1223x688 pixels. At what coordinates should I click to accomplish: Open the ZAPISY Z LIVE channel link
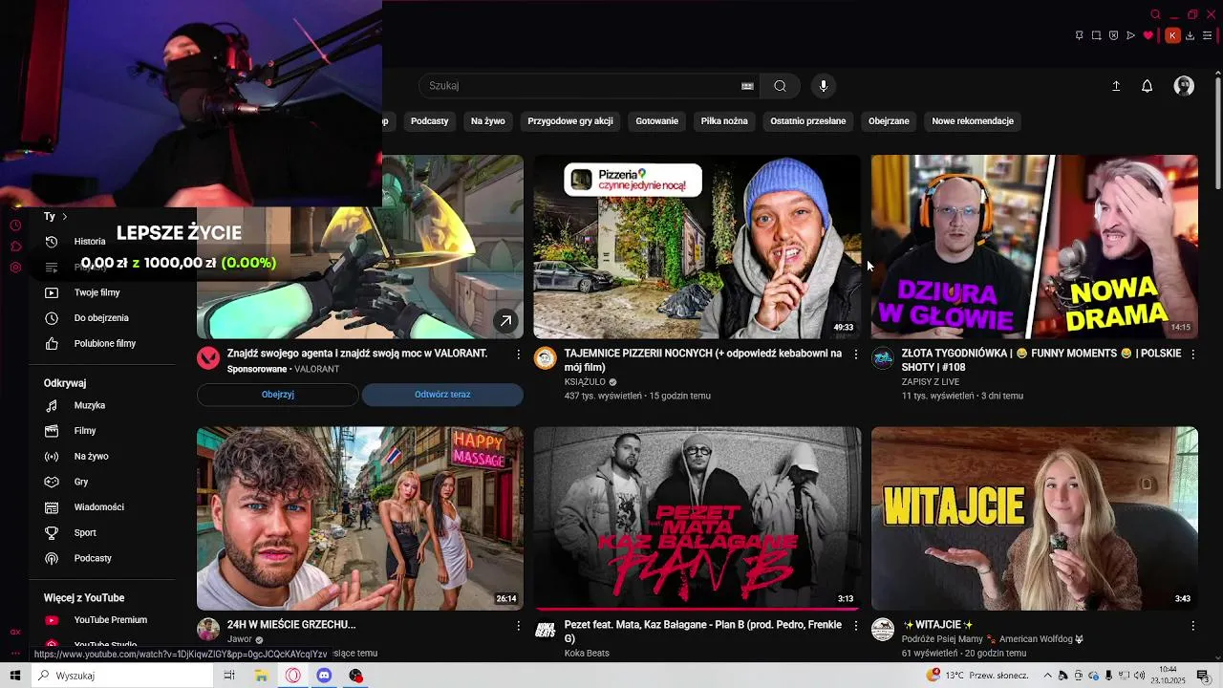(931, 382)
